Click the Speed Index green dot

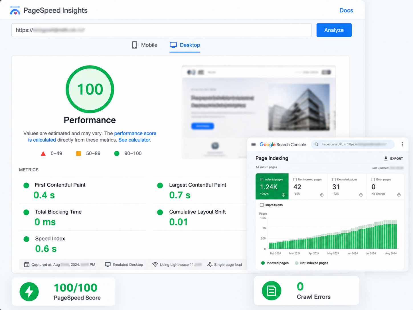(26, 239)
